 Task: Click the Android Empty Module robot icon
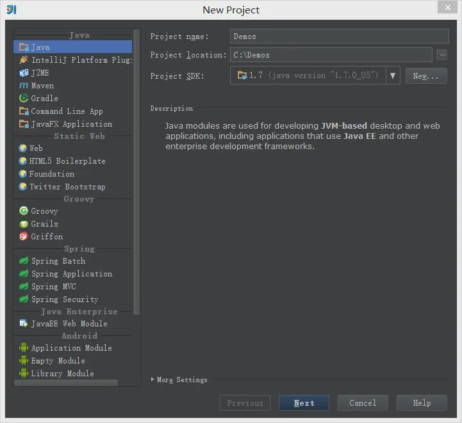24,360
